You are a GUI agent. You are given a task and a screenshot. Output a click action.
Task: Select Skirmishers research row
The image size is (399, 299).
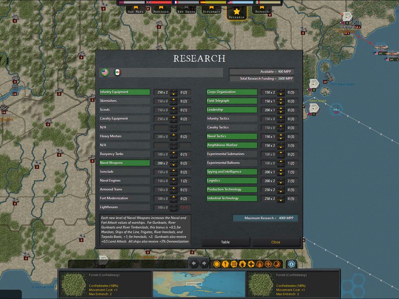coord(125,101)
